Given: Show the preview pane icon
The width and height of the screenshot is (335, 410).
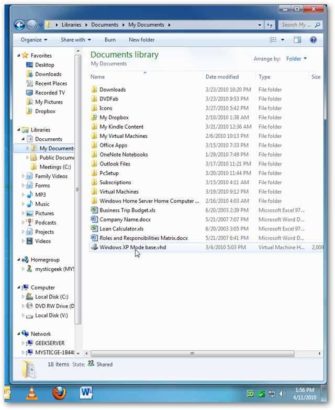Looking at the screenshot, I should click(297, 40).
